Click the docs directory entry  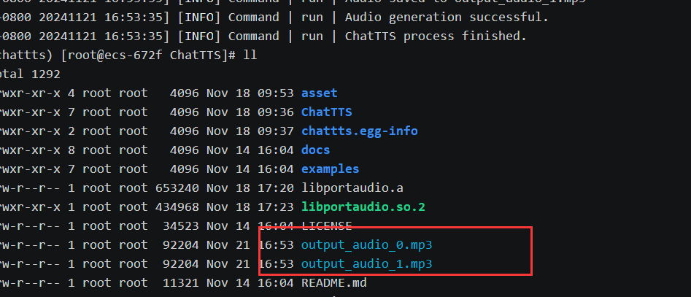pyautogui.click(x=315, y=150)
